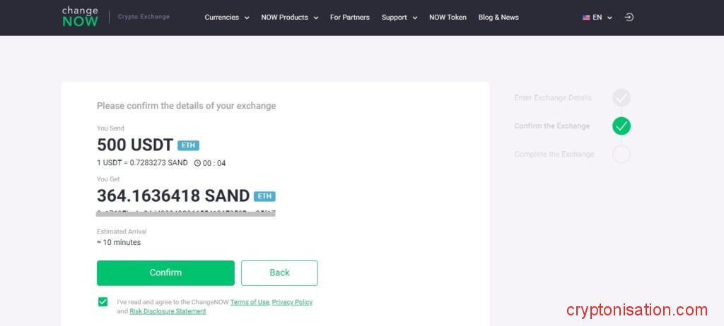Click the ETH badge beside 500 USDT
Image resolution: width=724 pixels, height=326 pixels.
pyautogui.click(x=188, y=145)
